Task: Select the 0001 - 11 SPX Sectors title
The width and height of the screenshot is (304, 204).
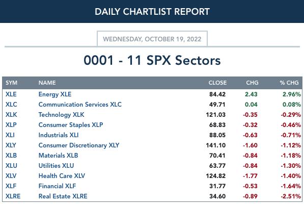Action: (x=152, y=60)
